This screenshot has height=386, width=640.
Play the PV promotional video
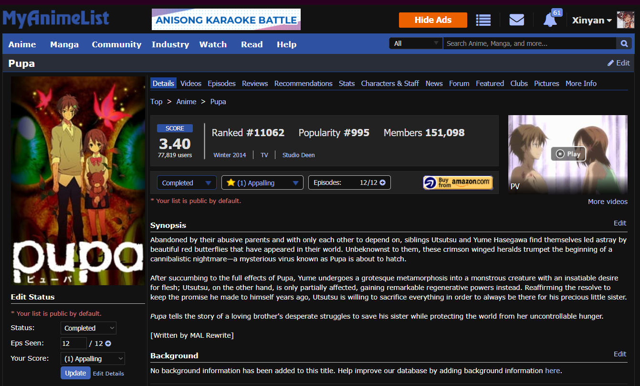(567, 154)
